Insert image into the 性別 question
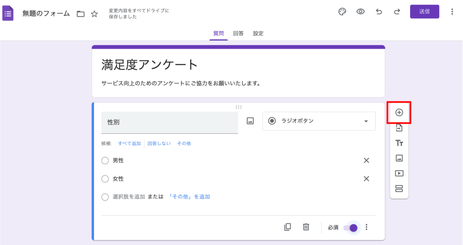The image size is (463, 245). click(x=250, y=121)
